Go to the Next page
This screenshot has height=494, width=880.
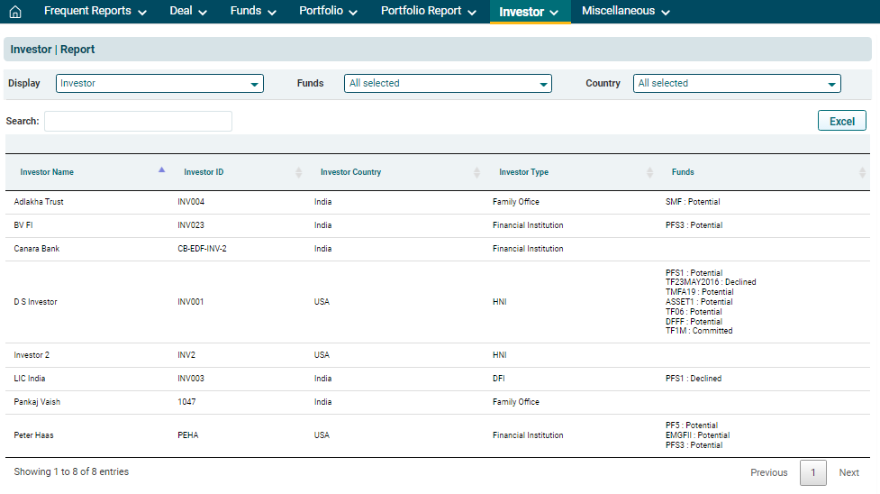point(848,472)
